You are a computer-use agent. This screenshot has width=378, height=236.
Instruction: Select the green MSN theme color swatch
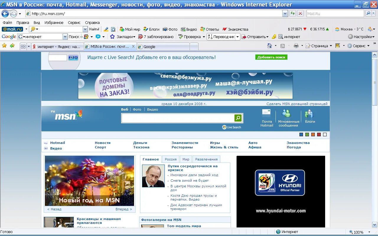click(x=307, y=135)
